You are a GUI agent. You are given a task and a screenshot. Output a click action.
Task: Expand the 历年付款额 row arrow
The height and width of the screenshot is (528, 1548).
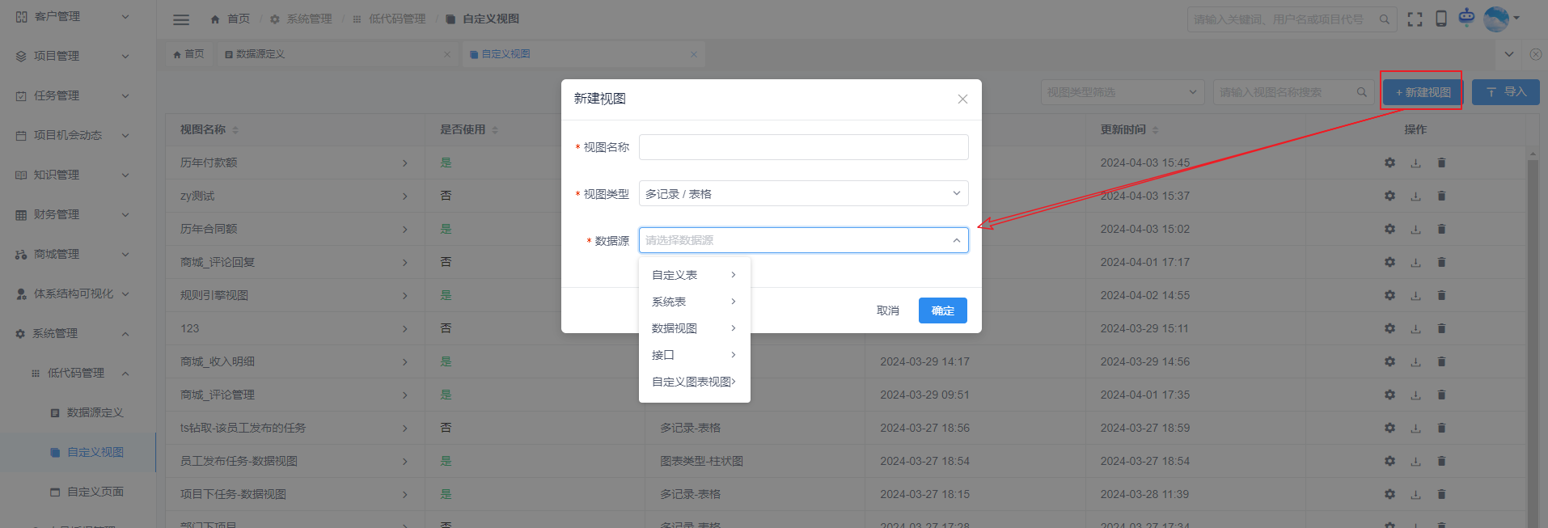pyautogui.click(x=405, y=163)
